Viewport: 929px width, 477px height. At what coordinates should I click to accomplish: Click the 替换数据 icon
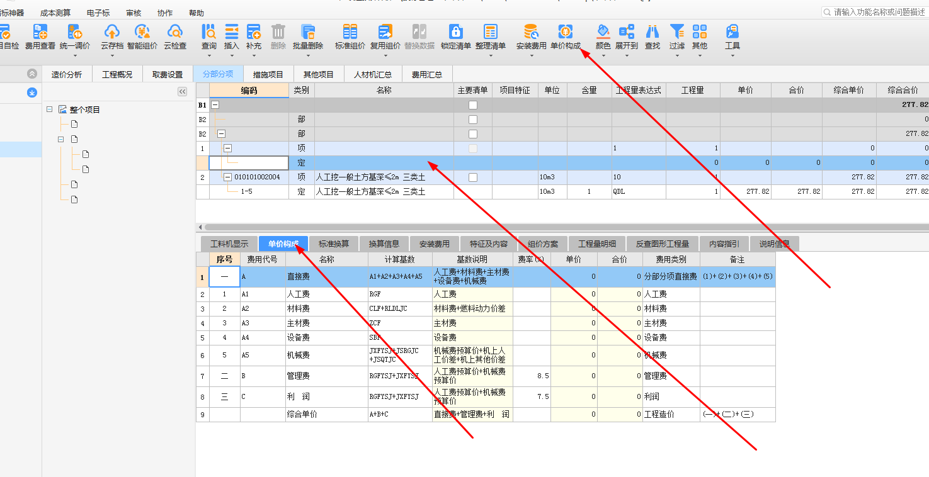[419, 31]
